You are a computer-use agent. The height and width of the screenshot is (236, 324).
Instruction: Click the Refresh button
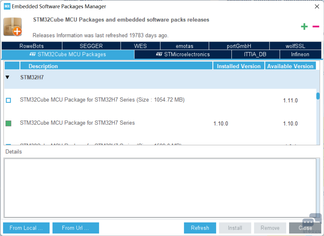point(200,228)
